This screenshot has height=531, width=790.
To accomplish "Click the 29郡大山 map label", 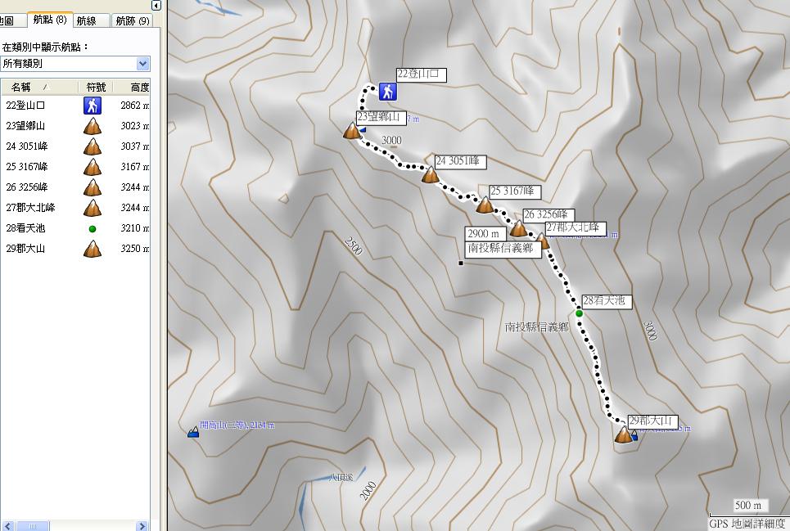I will 652,421.
